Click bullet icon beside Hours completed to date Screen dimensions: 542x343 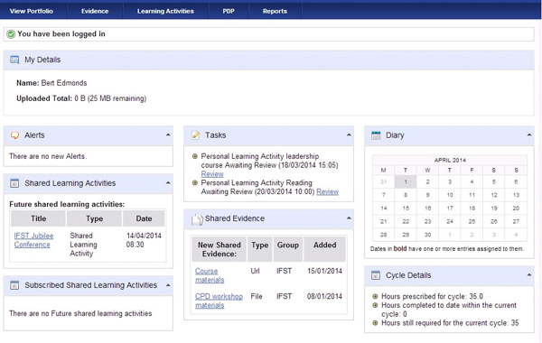tap(375, 305)
